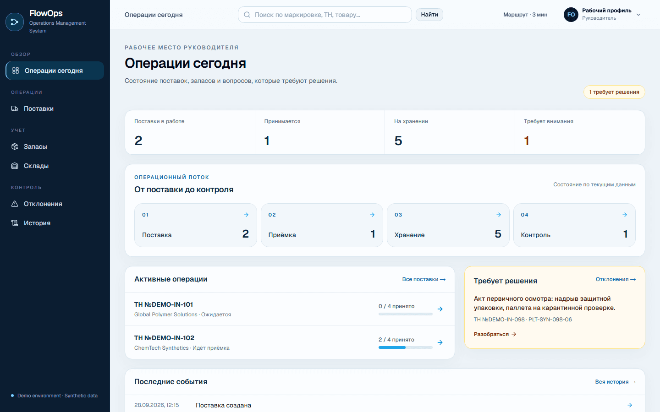The height and width of the screenshot is (412, 660).
Task: Open Операции сегодня in the sidebar
Action: pyautogui.click(x=55, y=70)
